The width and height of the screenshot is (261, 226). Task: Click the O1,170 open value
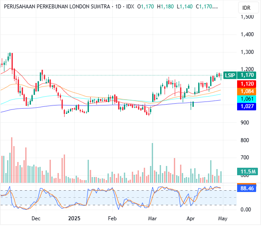146,7
